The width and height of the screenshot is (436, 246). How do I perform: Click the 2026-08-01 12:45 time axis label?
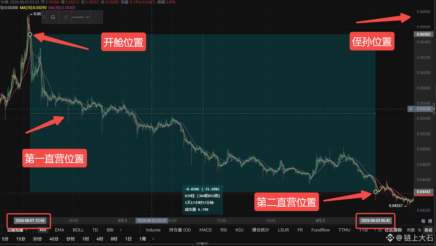30,221
